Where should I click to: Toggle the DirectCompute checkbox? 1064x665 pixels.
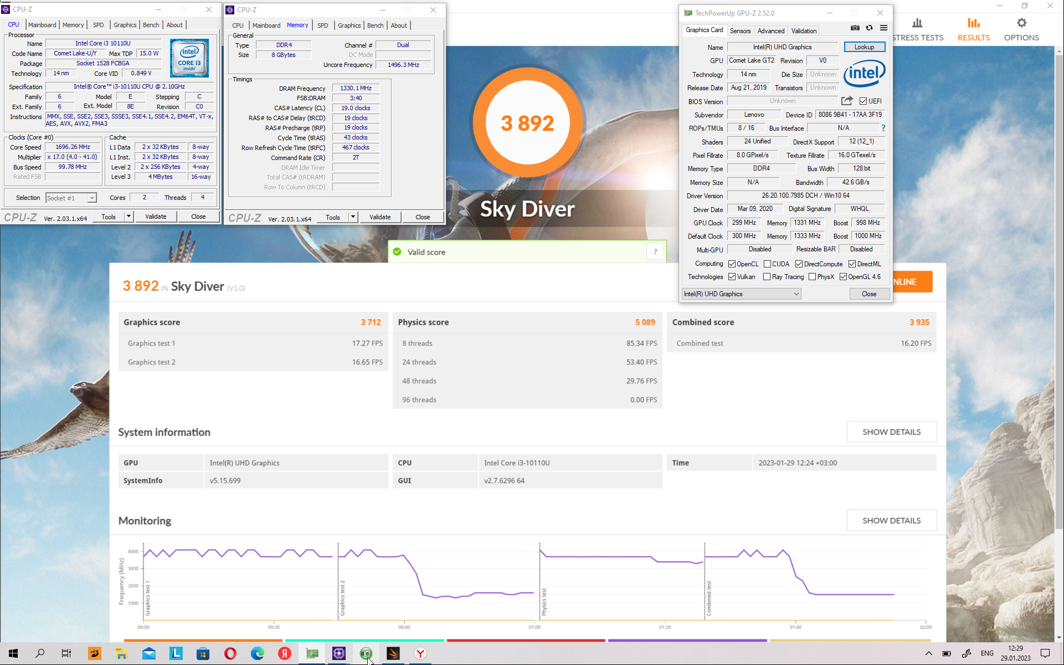(799, 264)
